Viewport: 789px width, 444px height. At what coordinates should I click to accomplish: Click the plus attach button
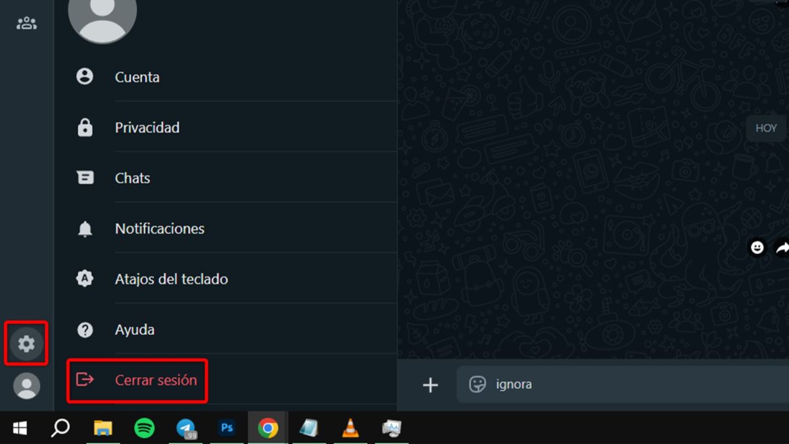tap(430, 385)
